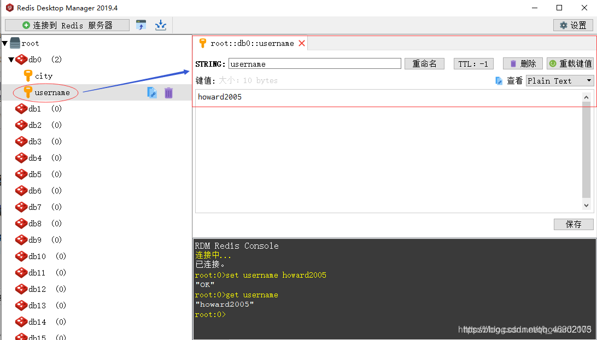Click copy key icon on username row

152,92
